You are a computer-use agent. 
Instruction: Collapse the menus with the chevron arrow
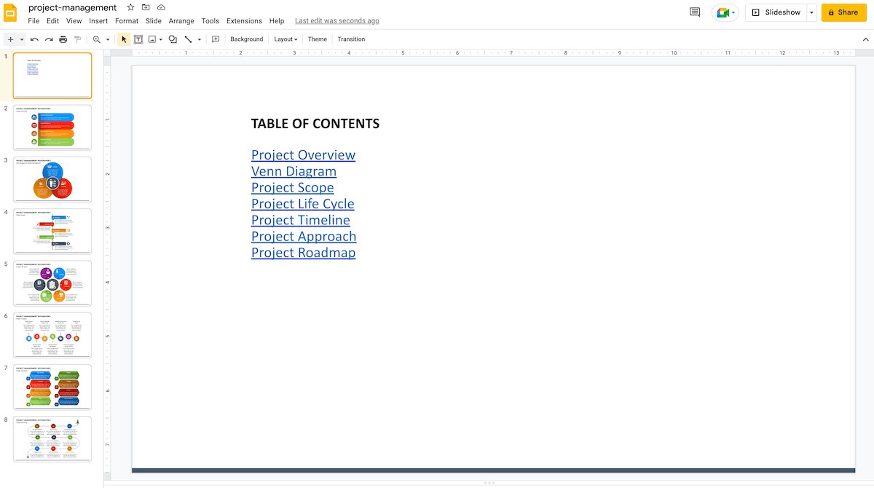tap(865, 39)
